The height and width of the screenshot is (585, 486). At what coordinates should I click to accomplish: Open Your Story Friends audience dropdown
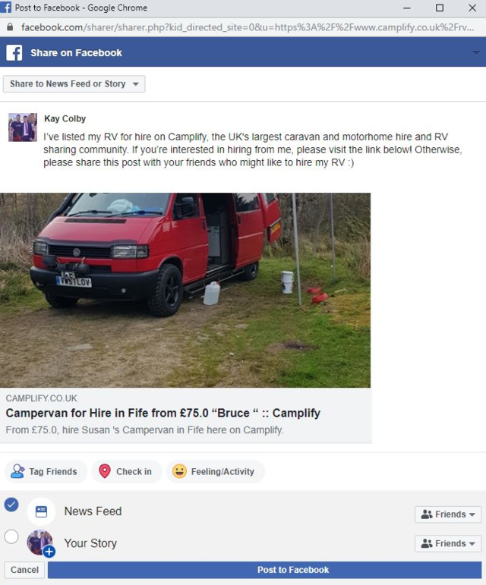(448, 543)
